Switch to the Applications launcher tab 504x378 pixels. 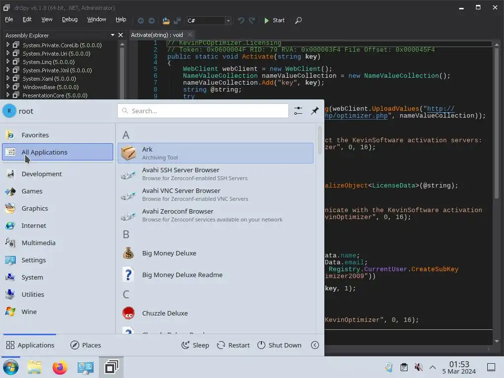(30, 345)
